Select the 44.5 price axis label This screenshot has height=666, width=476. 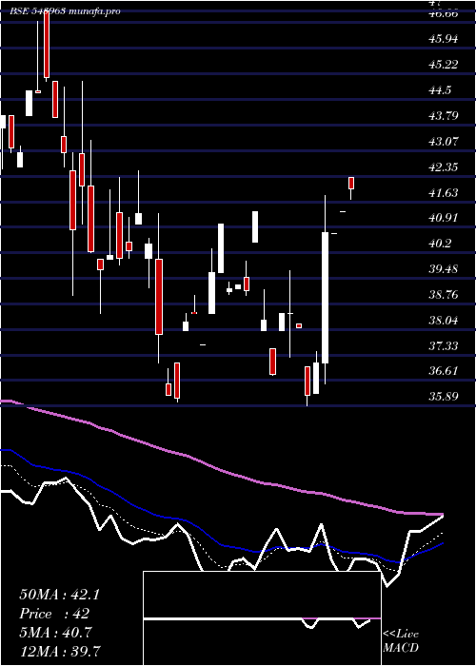tap(440, 90)
